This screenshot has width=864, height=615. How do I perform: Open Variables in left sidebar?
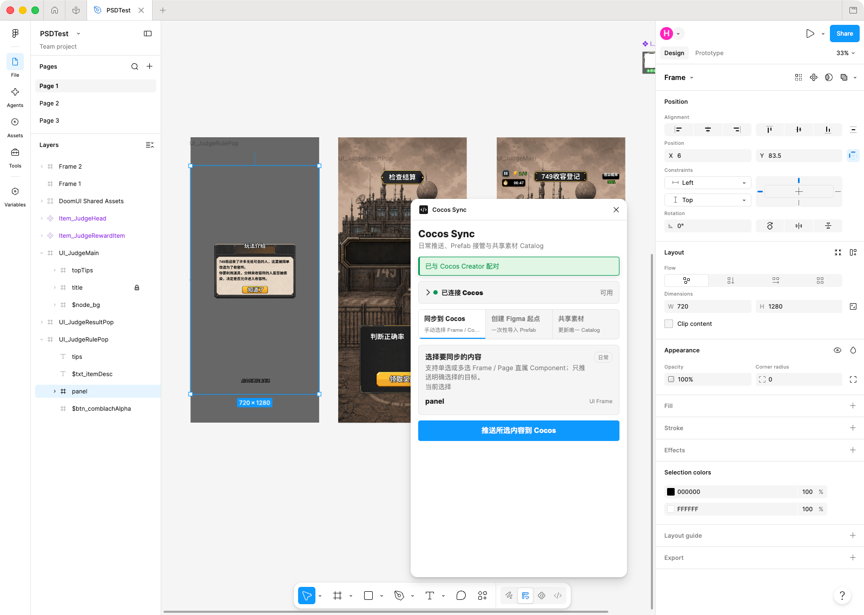(x=15, y=197)
